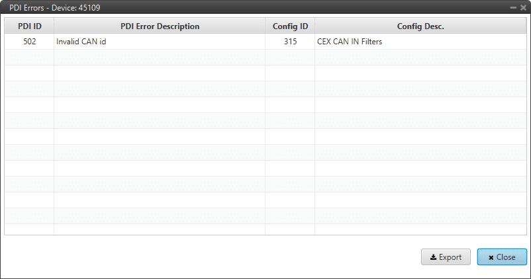Click the Config ID column header

point(290,26)
